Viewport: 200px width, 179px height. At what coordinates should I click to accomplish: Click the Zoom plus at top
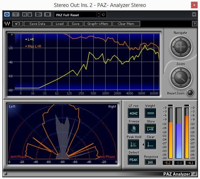(181, 70)
